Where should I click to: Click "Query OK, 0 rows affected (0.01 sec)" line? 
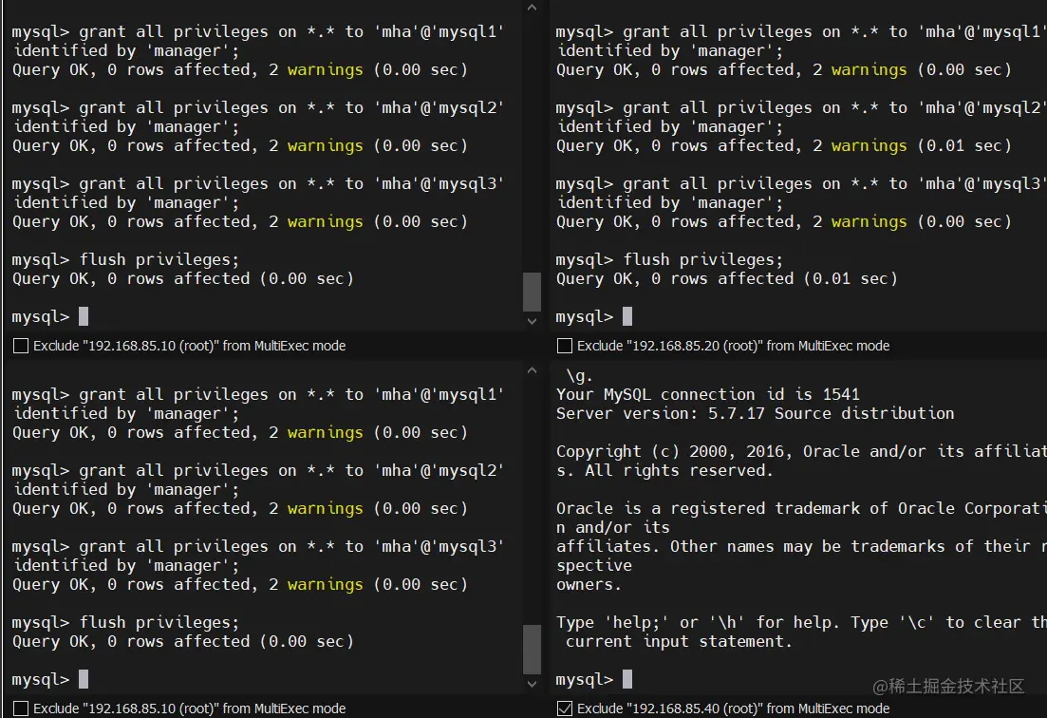pos(726,278)
